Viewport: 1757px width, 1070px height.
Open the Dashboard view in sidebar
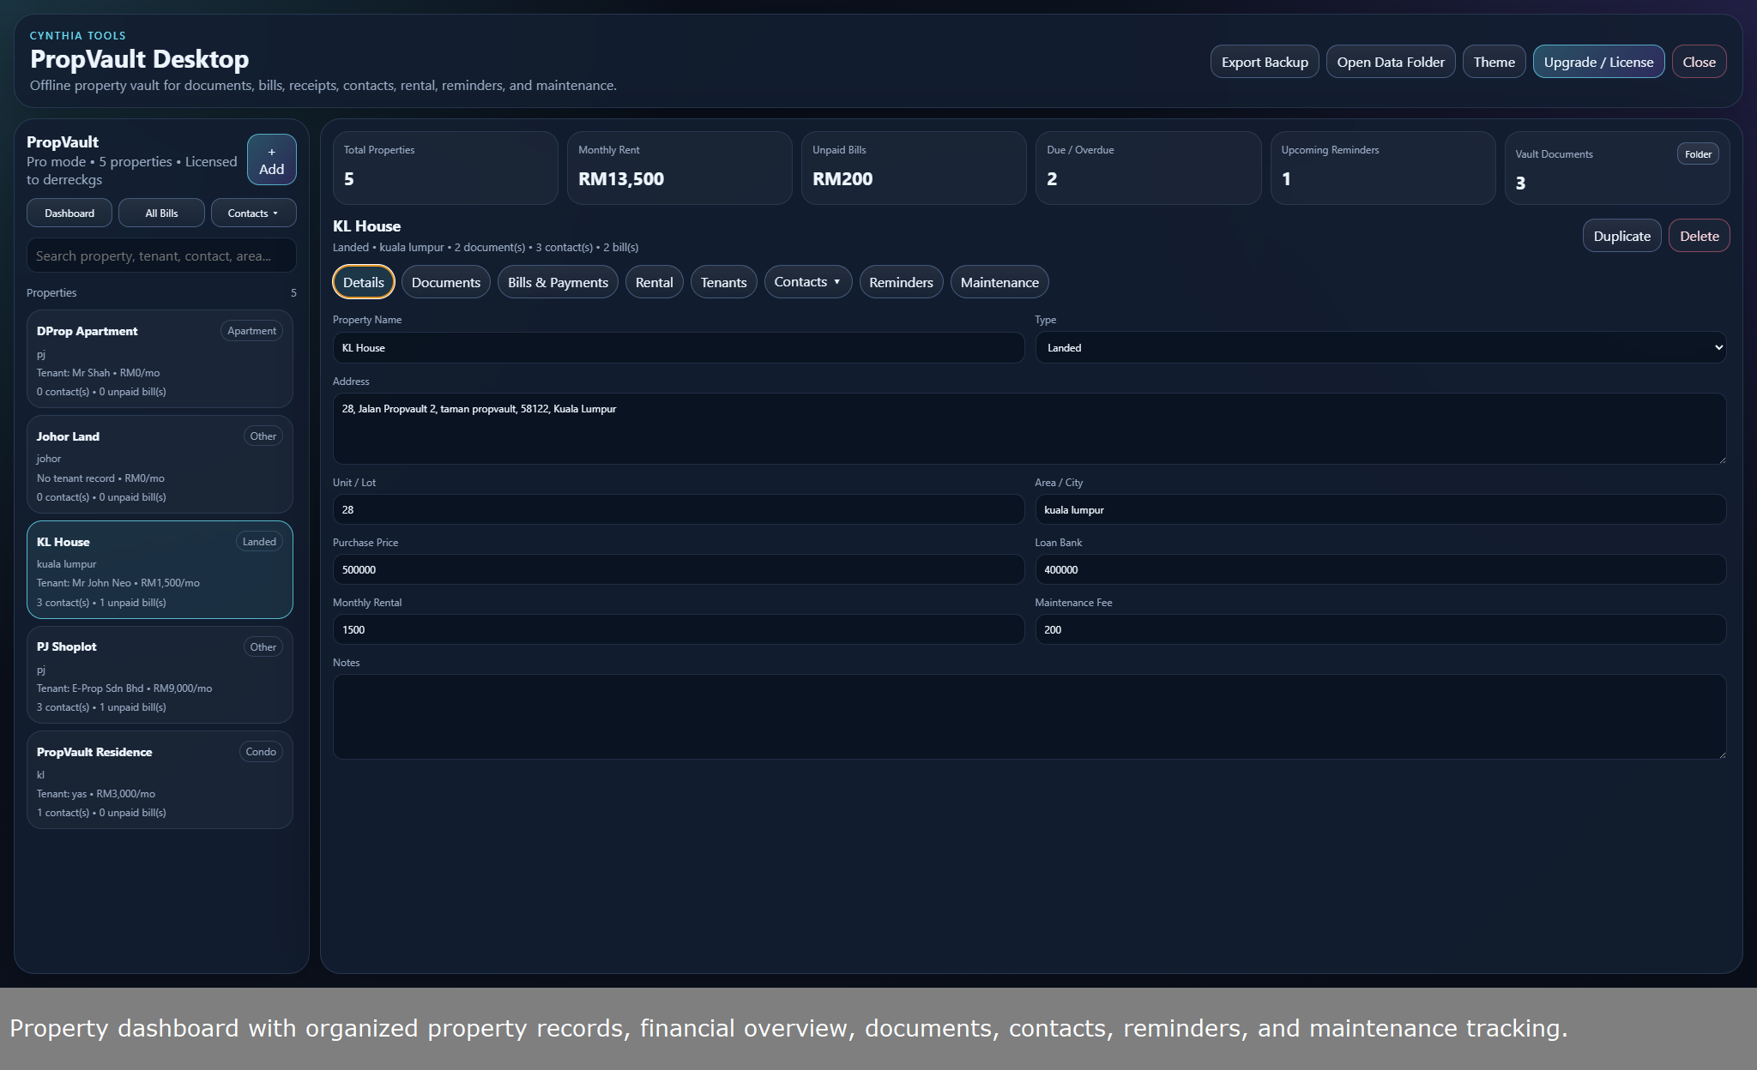[x=69, y=213]
